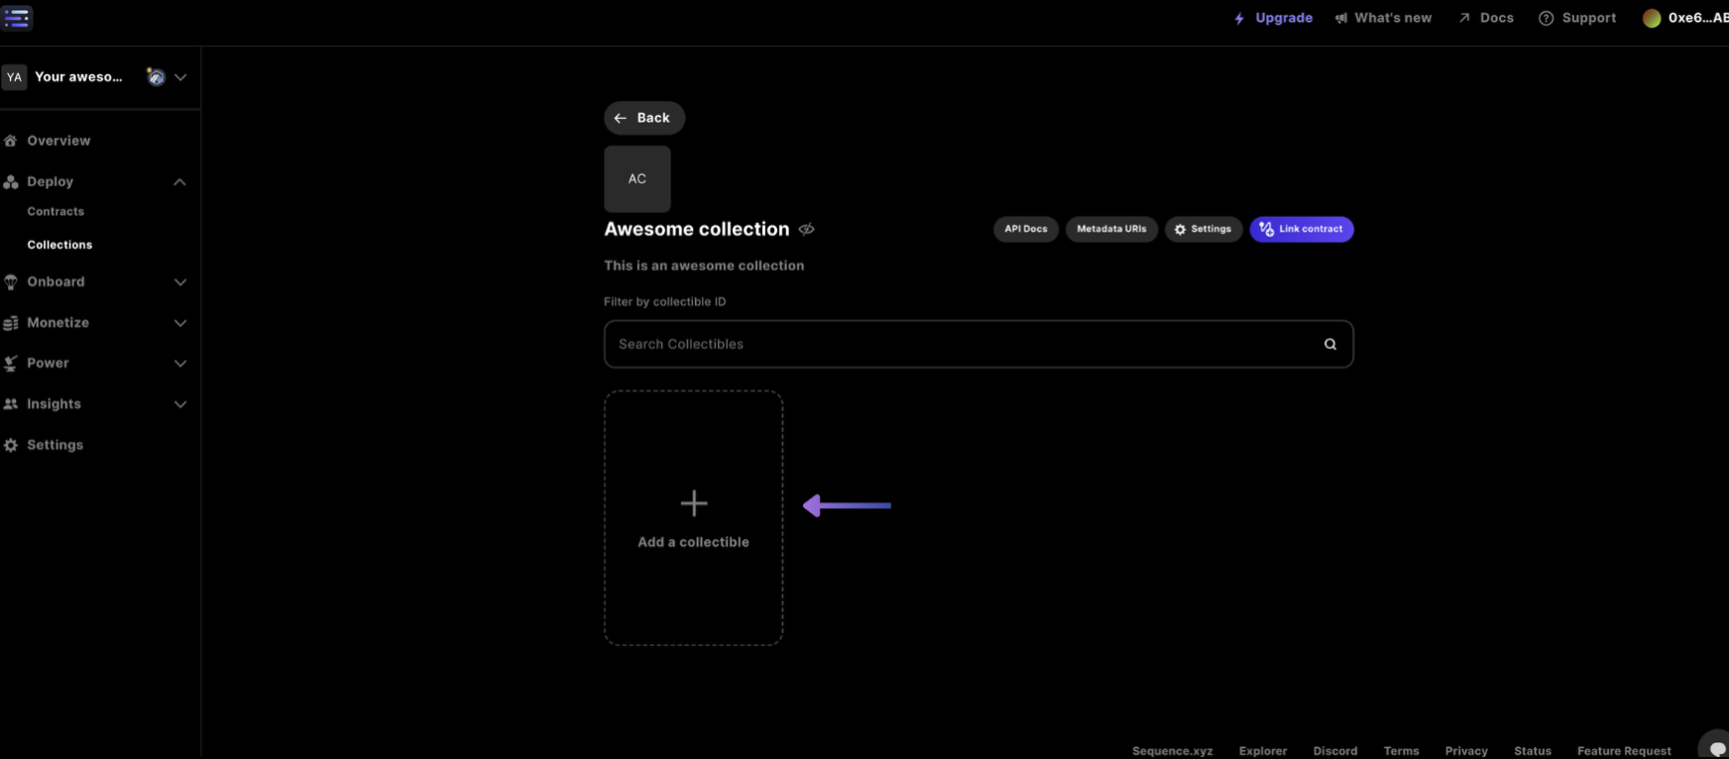Click the Link contract button
This screenshot has width=1729, height=759.
(1301, 229)
